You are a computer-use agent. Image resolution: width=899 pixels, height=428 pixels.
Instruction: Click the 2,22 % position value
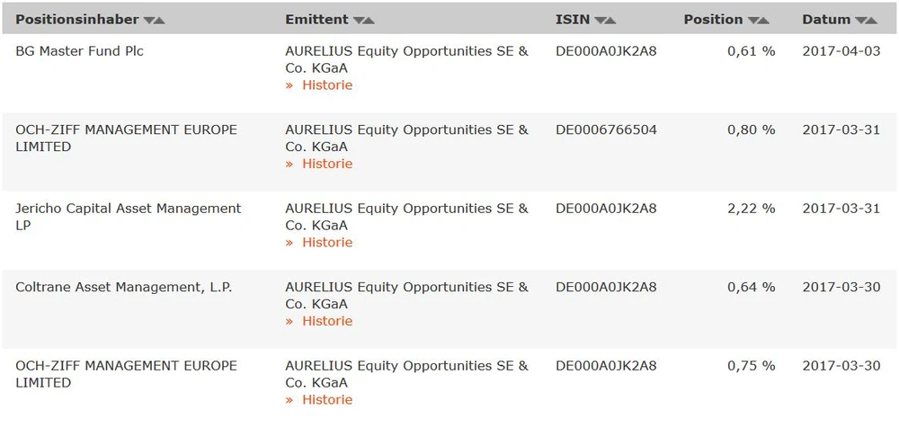pos(751,209)
